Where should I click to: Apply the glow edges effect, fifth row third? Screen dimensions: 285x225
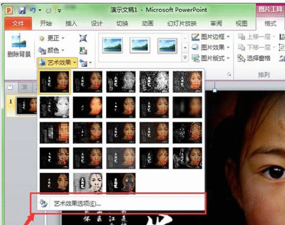pyautogui.click(x=121, y=182)
